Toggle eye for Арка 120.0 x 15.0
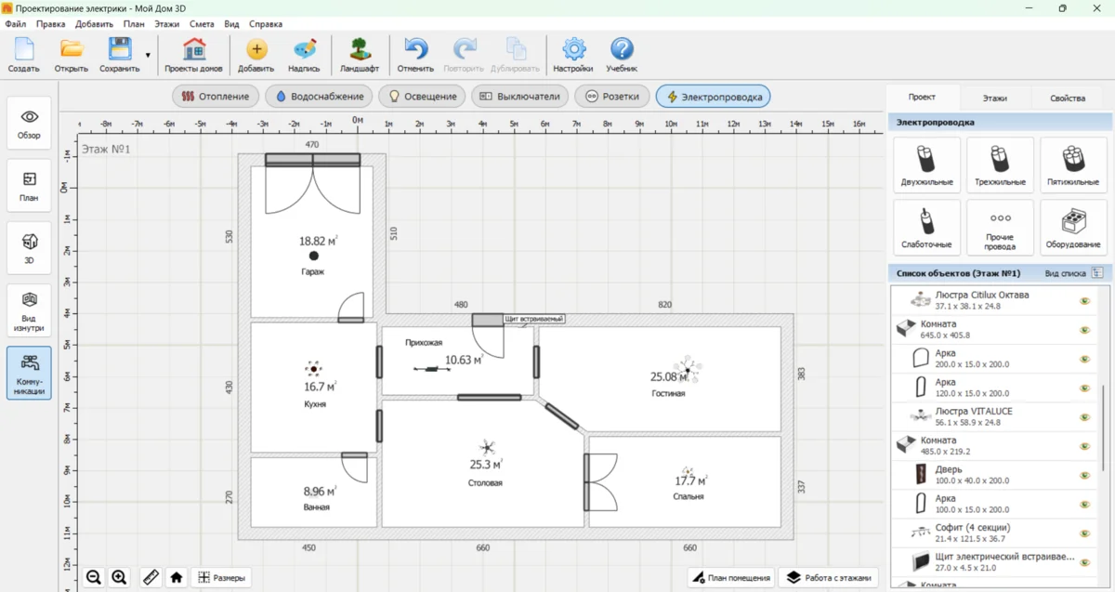 click(x=1084, y=388)
